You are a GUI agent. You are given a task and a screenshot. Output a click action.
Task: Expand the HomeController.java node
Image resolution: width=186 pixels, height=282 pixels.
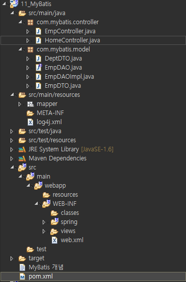tap(28, 40)
